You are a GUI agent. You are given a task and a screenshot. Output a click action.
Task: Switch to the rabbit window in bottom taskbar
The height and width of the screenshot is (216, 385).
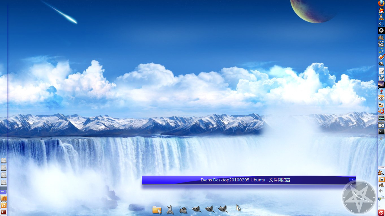click(170, 210)
